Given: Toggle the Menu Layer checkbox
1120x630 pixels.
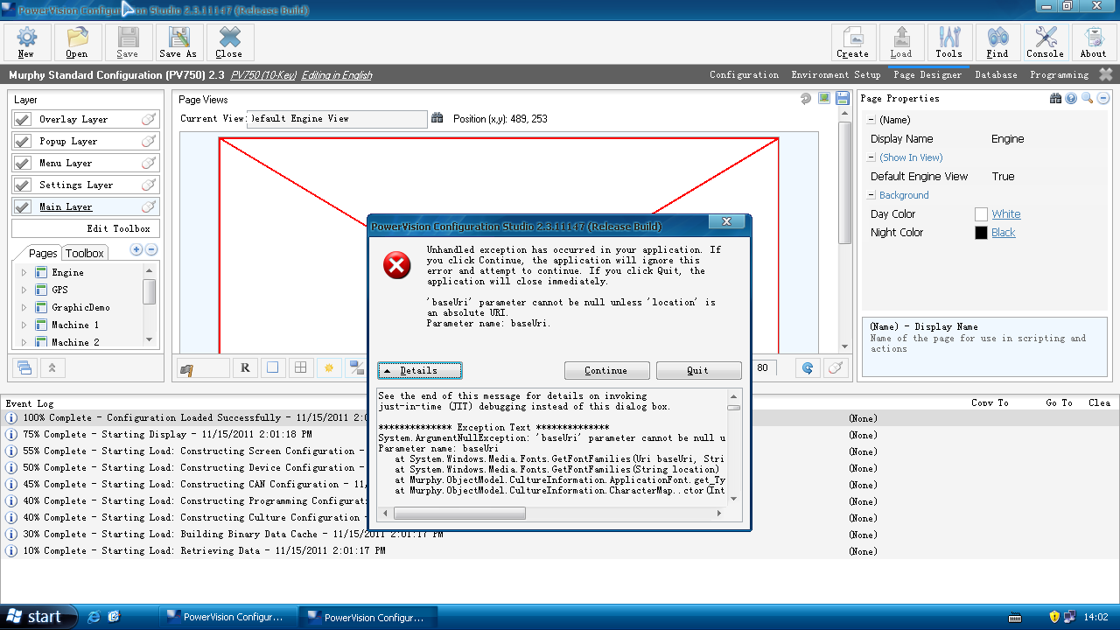Looking at the screenshot, I should 23,163.
